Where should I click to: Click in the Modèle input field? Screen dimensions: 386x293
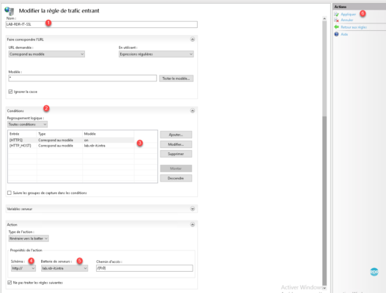point(83,78)
